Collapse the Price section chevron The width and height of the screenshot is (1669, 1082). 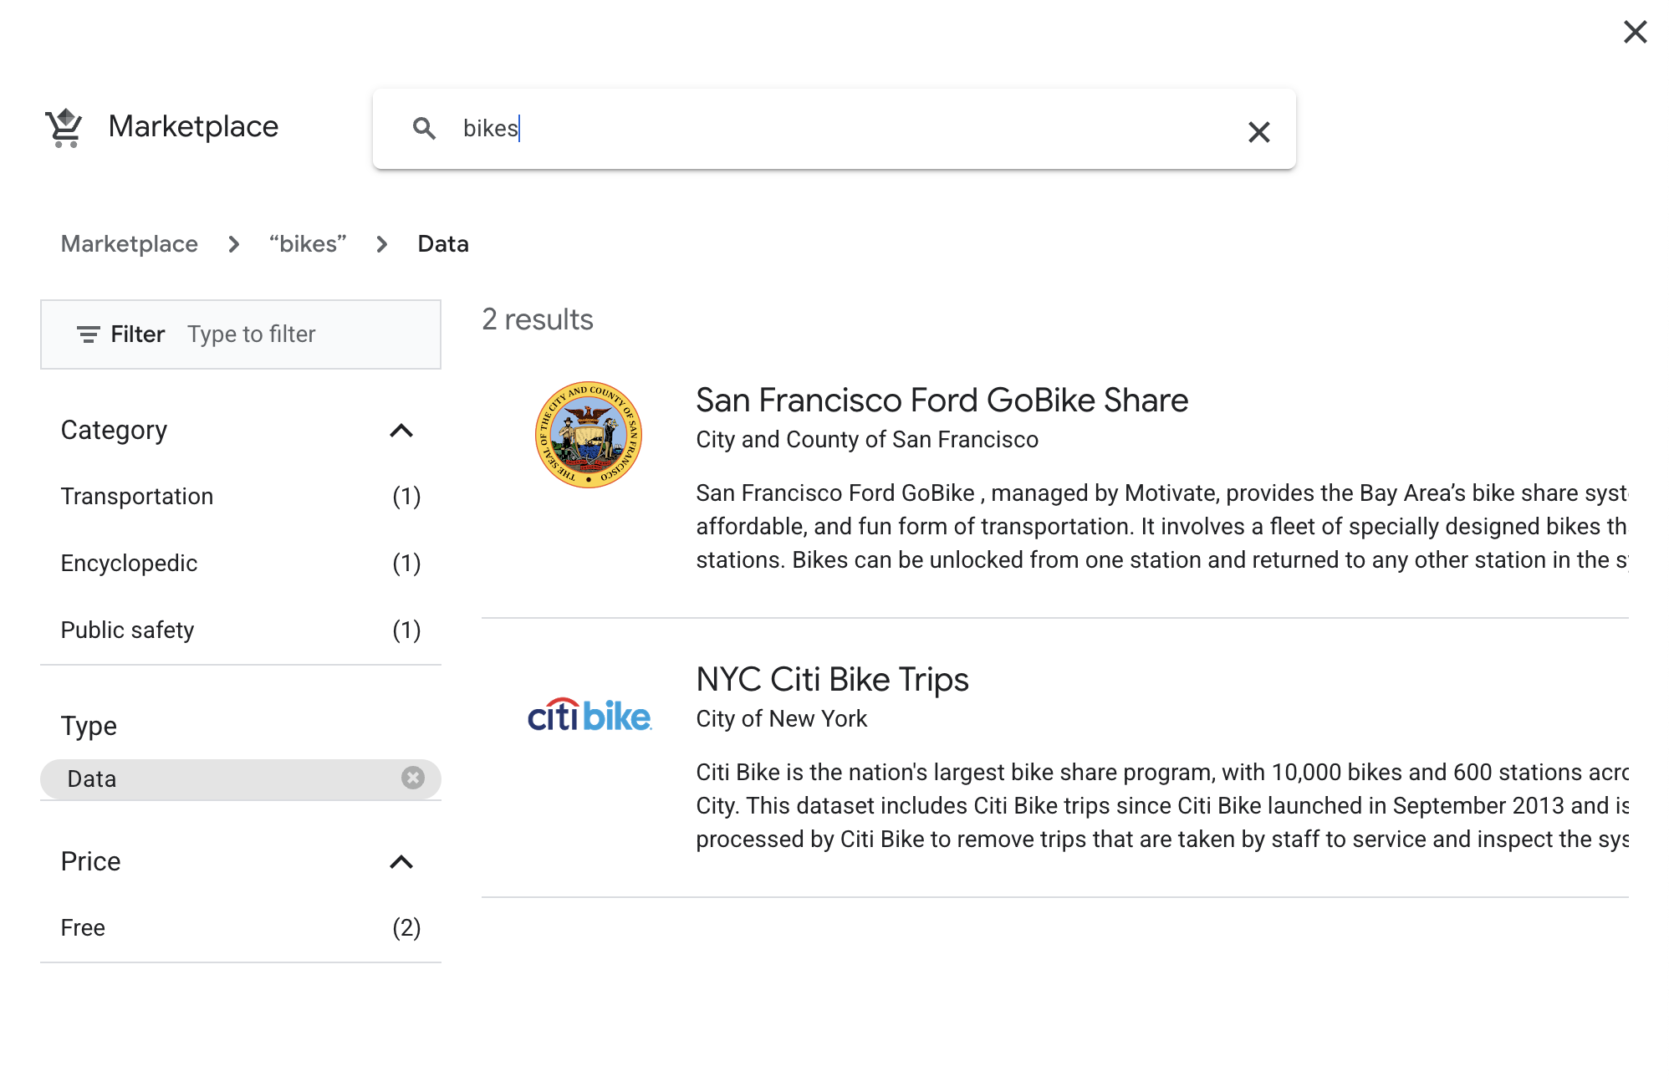pyautogui.click(x=401, y=862)
